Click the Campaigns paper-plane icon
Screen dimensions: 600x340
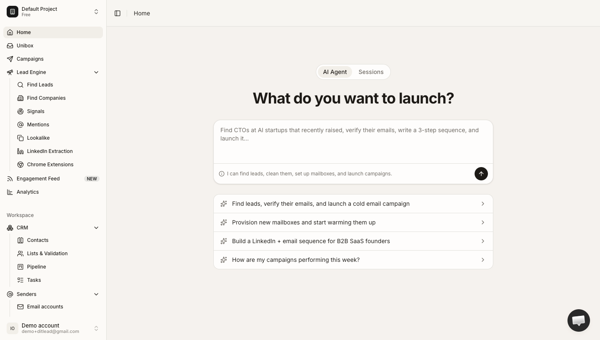click(x=10, y=59)
